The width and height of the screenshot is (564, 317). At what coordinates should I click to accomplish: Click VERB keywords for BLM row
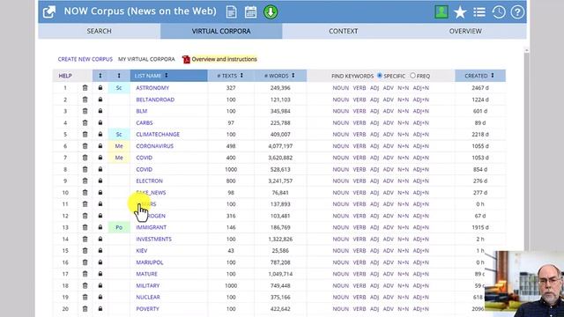[x=360, y=111]
